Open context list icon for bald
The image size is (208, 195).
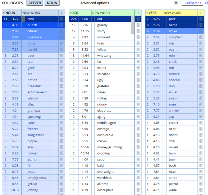(138, 166)
